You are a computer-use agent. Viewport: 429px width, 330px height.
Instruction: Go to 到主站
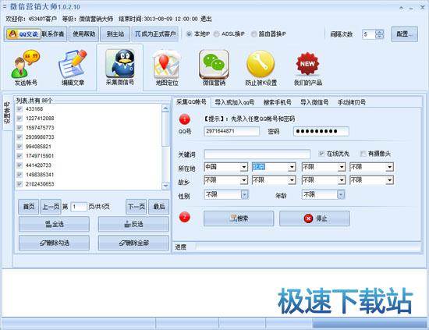(x=115, y=34)
